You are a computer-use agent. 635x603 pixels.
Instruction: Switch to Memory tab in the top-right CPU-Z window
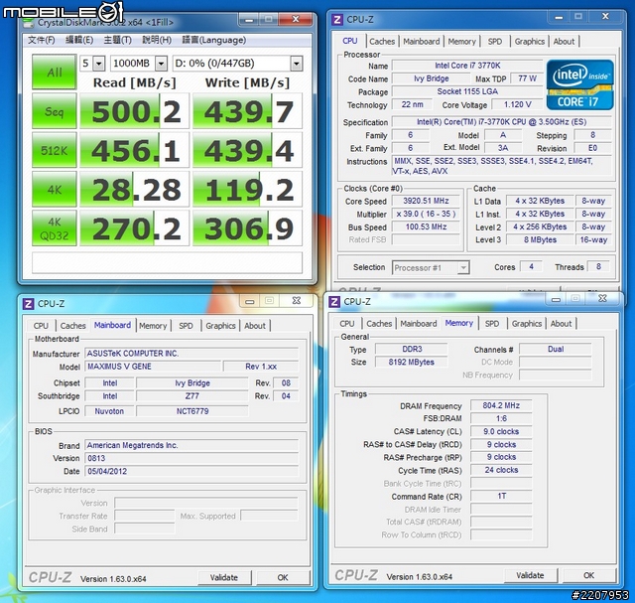[x=461, y=42]
